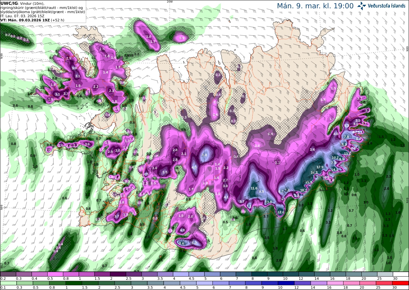Click the 3.9 value in the Westfjords
The image size is (409, 290).
(74, 68)
